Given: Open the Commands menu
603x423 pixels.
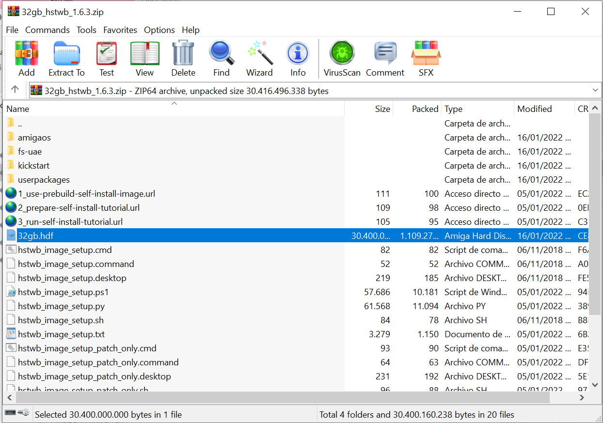Looking at the screenshot, I should tap(48, 30).
